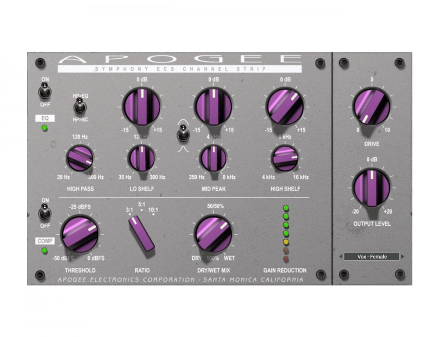Select previous preset with left arrow

coord(340,257)
